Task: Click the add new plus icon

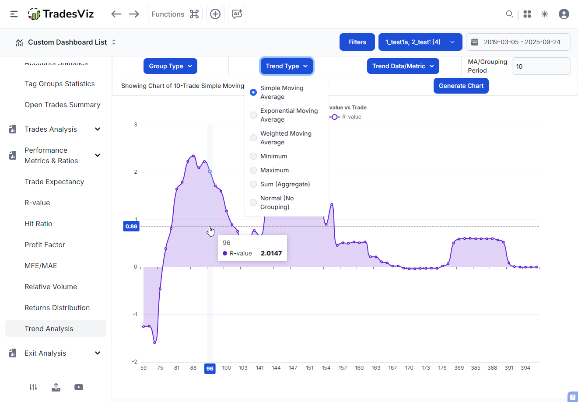Action: (x=215, y=14)
